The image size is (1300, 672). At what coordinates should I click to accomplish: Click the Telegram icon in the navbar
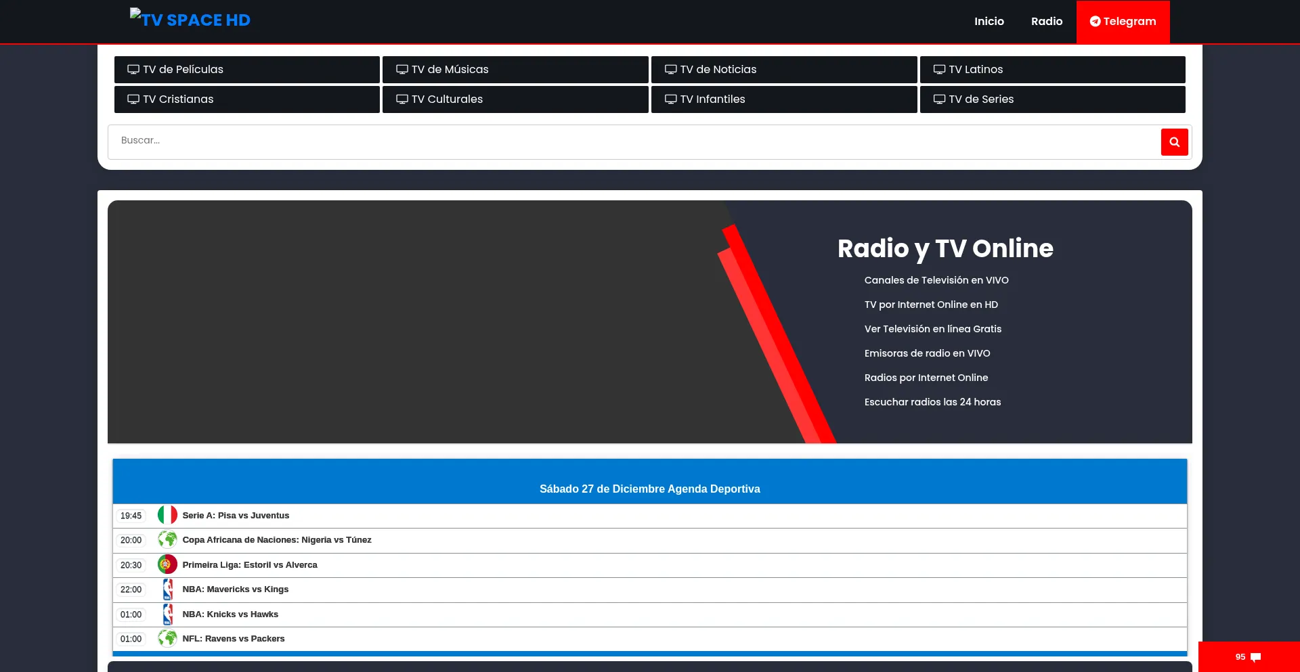[x=1096, y=21]
